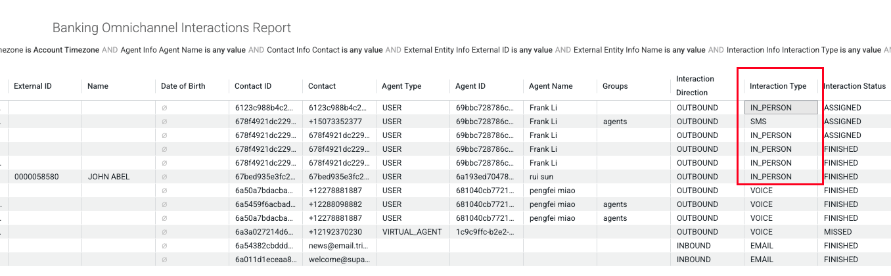The image size is (891, 276).
Task: Click the External ID column header
Action: click(x=33, y=86)
